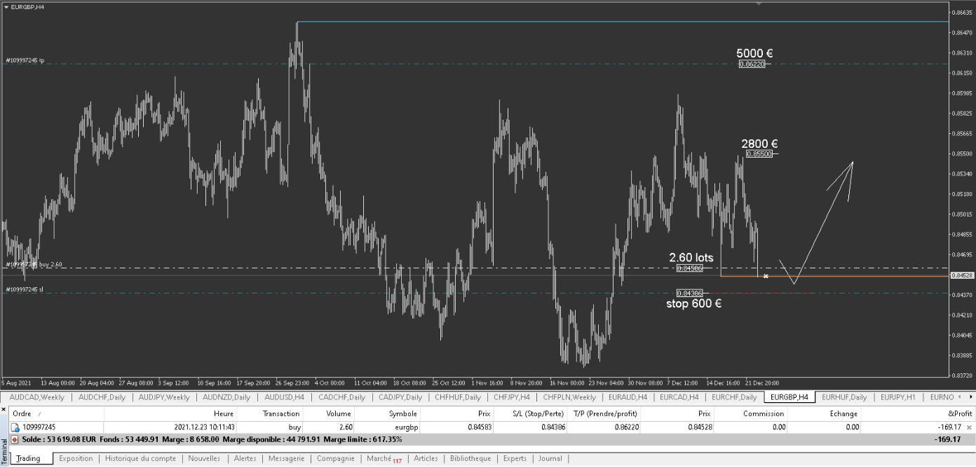Switch to the AUDCHF,Daily chart tab
976x468 pixels.
(102, 397)
